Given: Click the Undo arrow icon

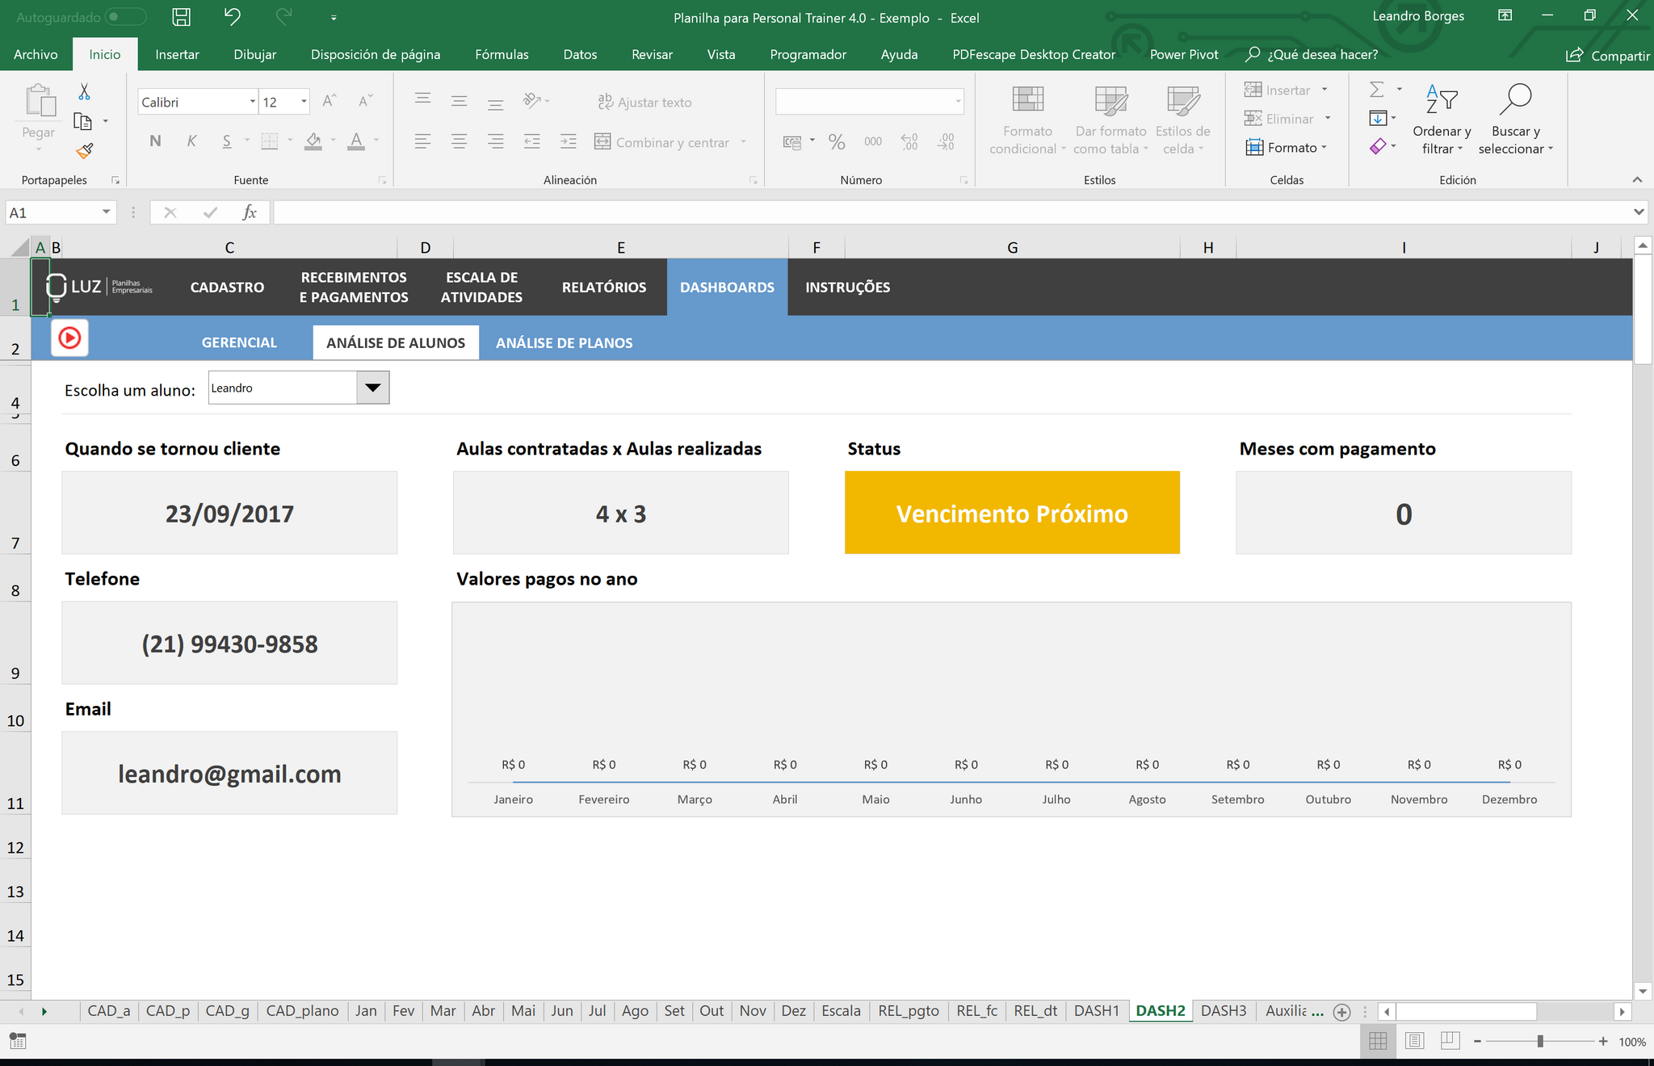Looking at the screenshot, I should click(232, 17).
